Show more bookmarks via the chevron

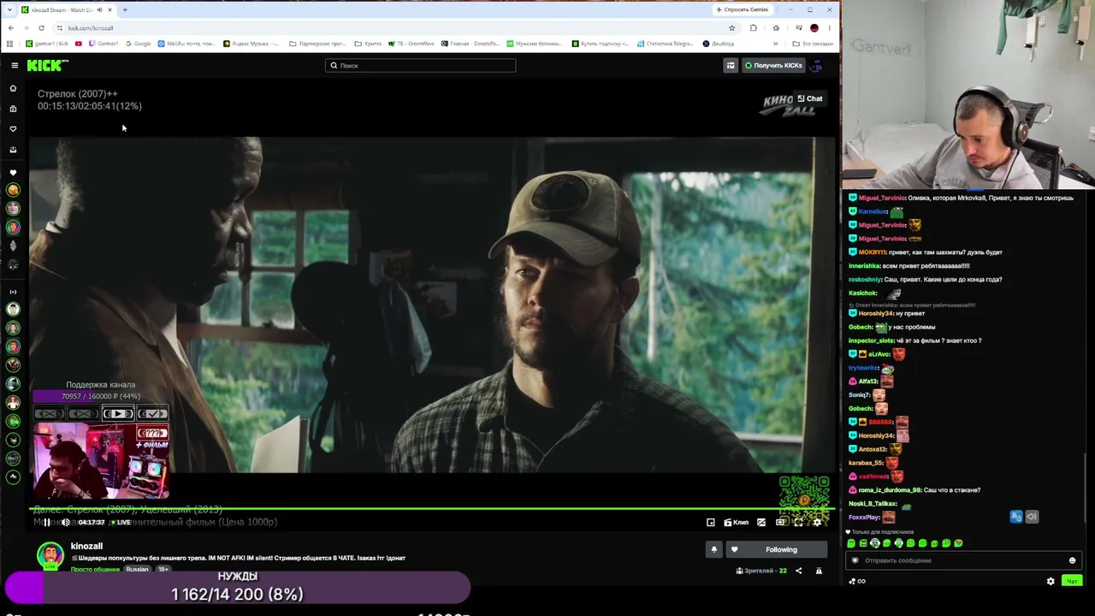pyautogui.click(x=776, y=44)
